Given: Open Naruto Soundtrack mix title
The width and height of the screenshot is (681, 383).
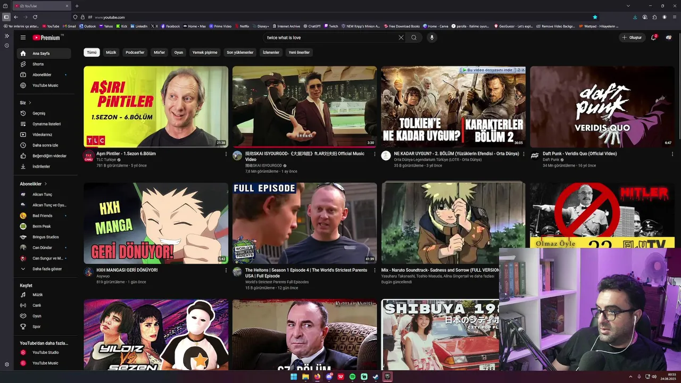Looking at the screenshot, I should click(x=439, y=270).
